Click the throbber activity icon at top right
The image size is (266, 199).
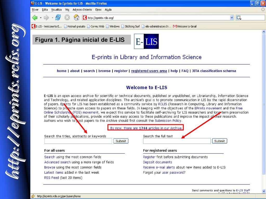click(263, 10)
